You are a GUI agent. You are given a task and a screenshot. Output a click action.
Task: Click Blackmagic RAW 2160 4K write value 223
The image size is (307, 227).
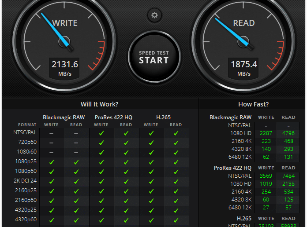pos(266,141)
